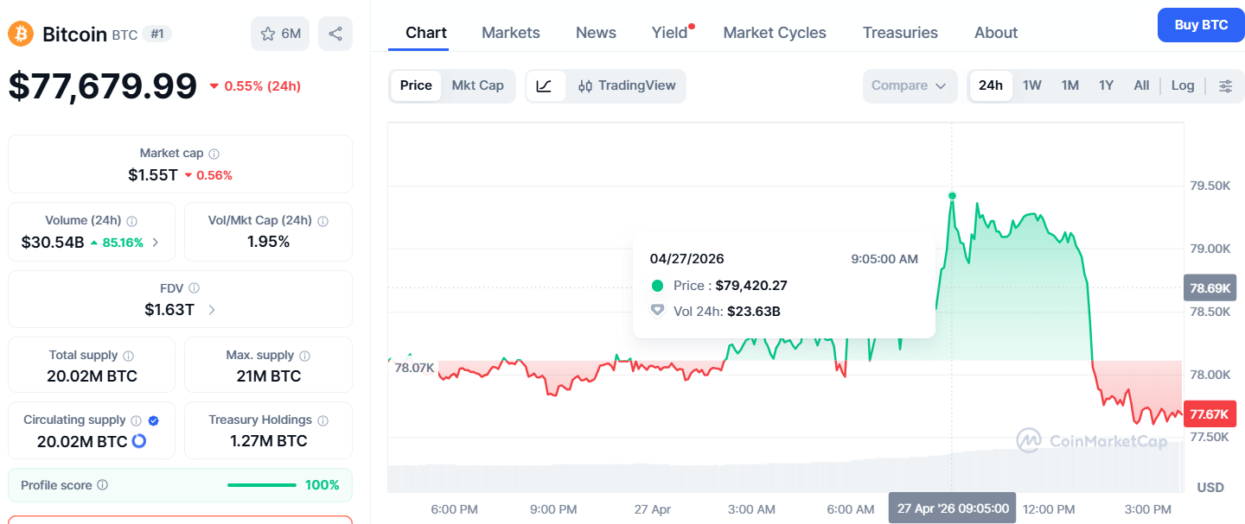Select the All time range

tap(1141, 85)
